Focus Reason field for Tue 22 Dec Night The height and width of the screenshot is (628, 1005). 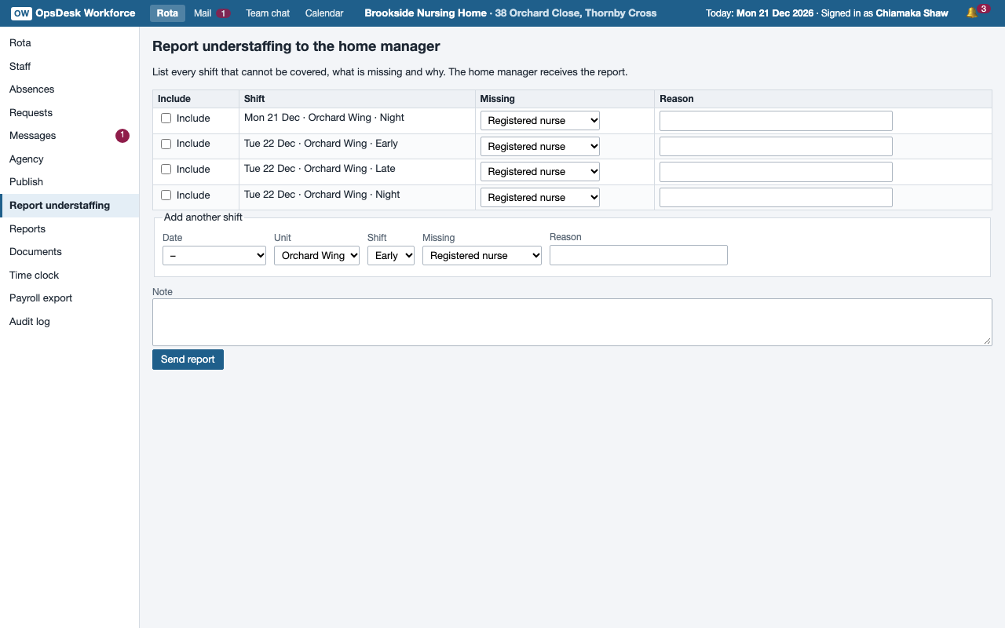coord(776,197)
